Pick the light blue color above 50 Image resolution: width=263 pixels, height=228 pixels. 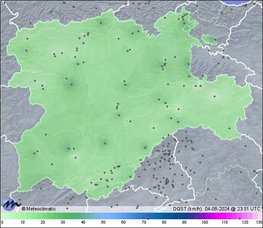103,216
